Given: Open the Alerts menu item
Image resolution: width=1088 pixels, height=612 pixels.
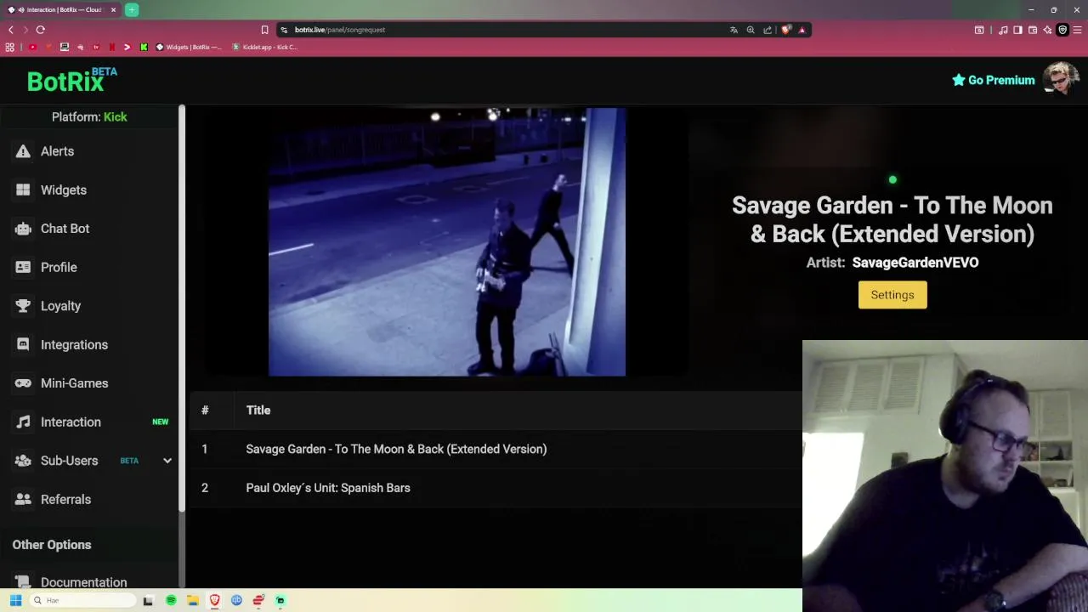Looking at the screenshot, I should click(x=57, y=151).
